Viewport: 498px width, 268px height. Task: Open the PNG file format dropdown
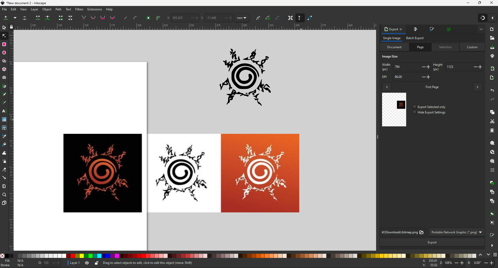coord(457,232)
